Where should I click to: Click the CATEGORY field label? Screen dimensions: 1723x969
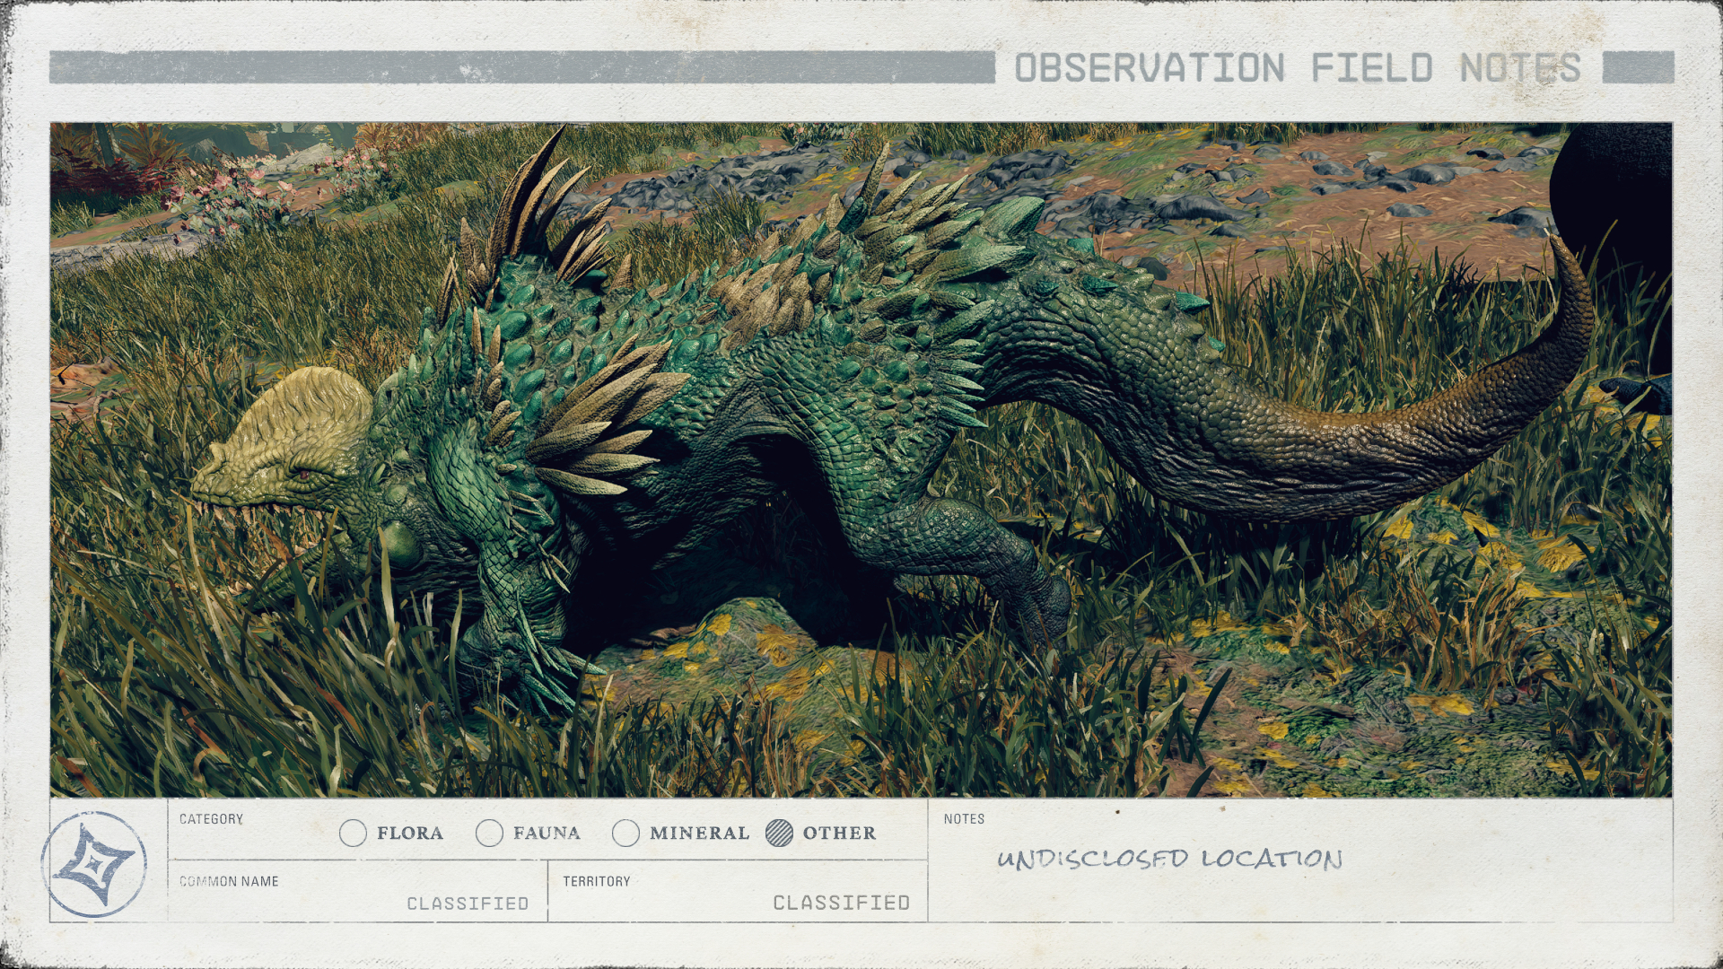211,819
